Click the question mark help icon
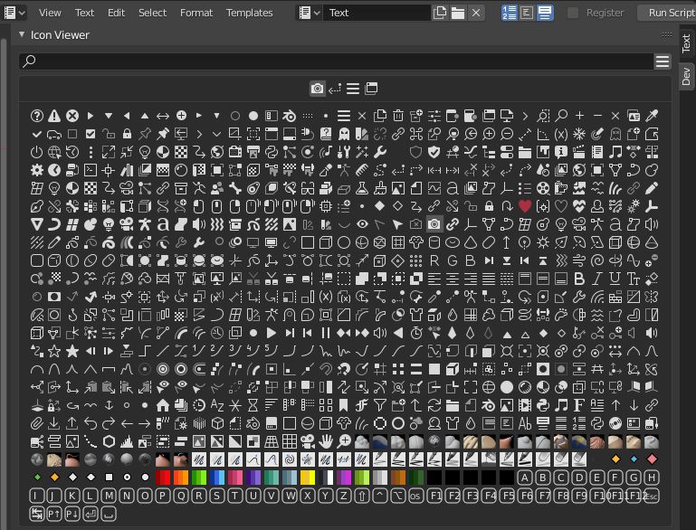This screenshot has height=530, width=696. tap(37, 116)
